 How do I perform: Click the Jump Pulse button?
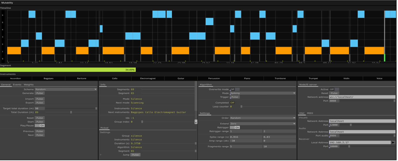click(x=135, y=155)
